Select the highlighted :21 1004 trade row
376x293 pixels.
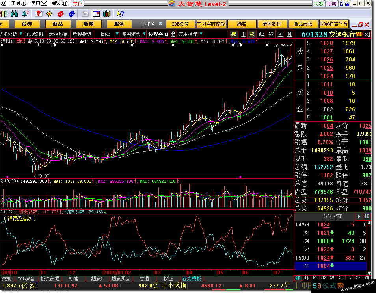(x=330, y=266)
